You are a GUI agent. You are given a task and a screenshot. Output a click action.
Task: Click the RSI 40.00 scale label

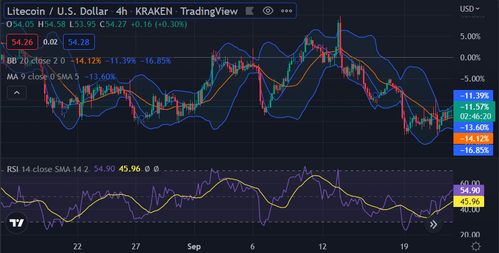(x=470, y=210)
